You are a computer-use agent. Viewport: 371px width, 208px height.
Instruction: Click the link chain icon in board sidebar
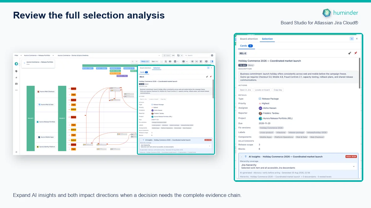click(16, 90)
